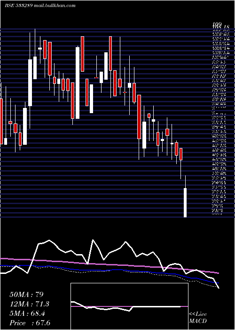Click the "109" top price axis label
This screenshot has width=235, height=330.
[x=217, y=25]
